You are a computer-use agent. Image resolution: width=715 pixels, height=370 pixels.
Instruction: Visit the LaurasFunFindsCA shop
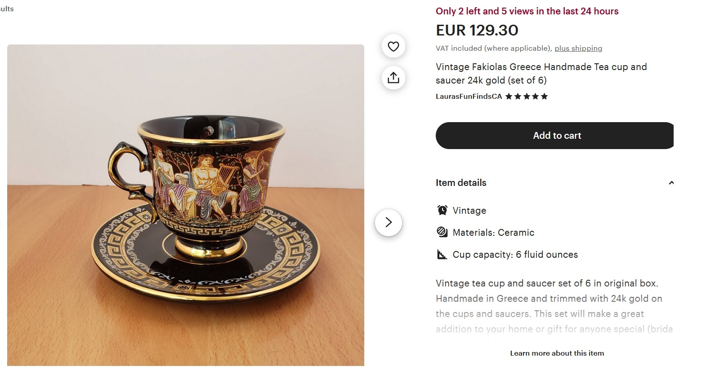[x=469, y=97]
